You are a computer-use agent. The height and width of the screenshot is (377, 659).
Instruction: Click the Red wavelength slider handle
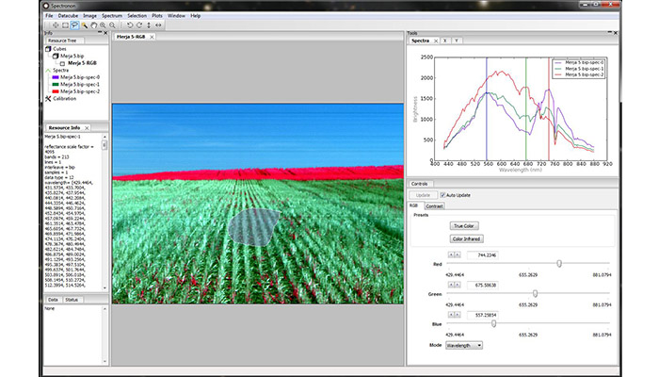click(559, 263)
